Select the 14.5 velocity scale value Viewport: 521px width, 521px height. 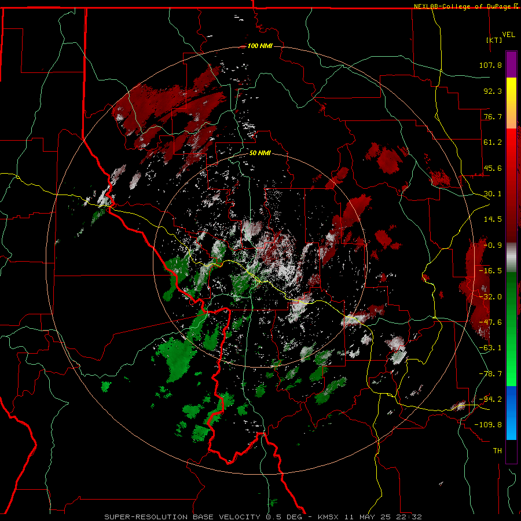(493, 219)
